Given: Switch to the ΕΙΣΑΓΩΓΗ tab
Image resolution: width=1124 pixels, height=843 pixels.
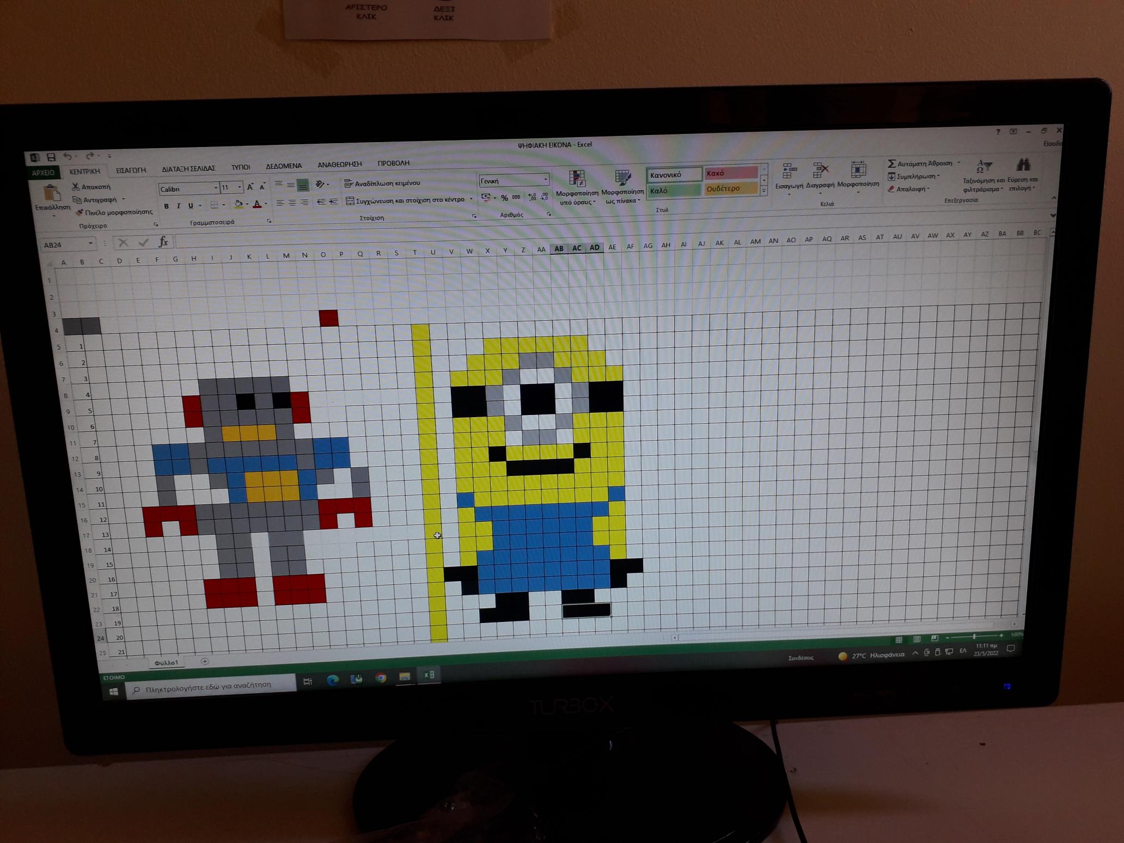Looking at the screenshot, I should [x=131, y=170].
